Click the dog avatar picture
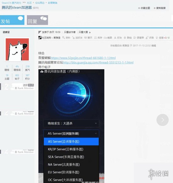This screenshot has width=173, height=183. pyautogui.click(x=17, y=49)
